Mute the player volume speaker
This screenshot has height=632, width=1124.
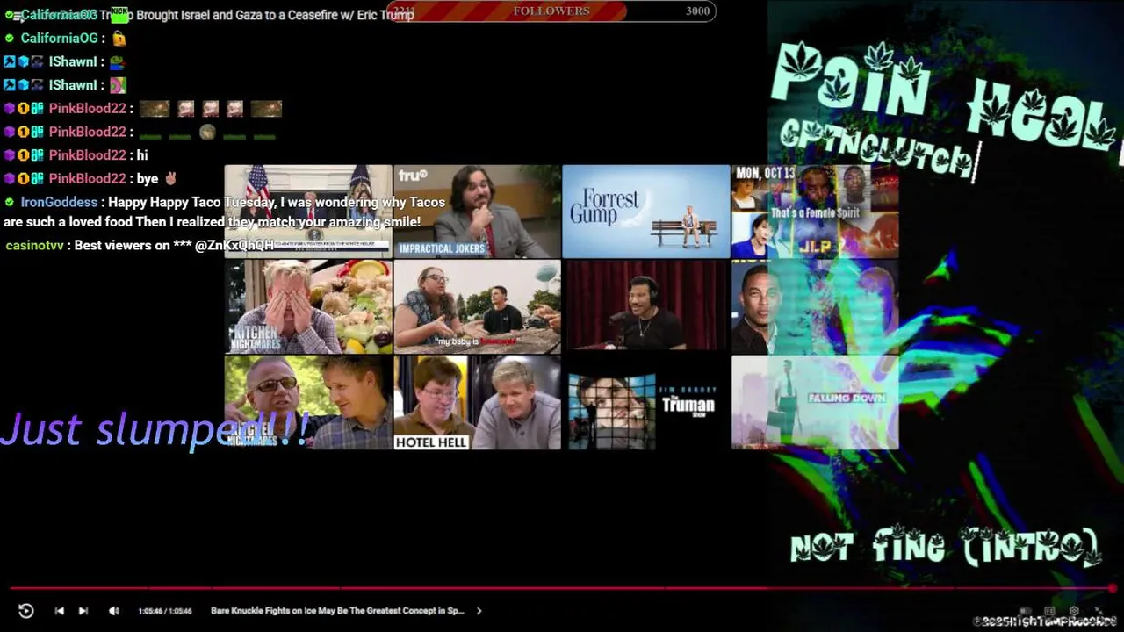click(114, 611)
